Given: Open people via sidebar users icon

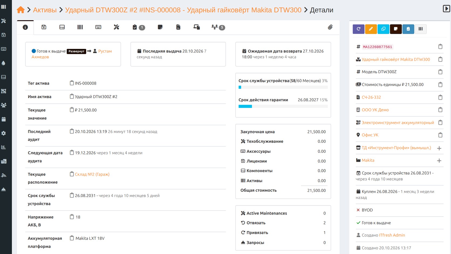Looking at the screenshot, I should (4, 105).
